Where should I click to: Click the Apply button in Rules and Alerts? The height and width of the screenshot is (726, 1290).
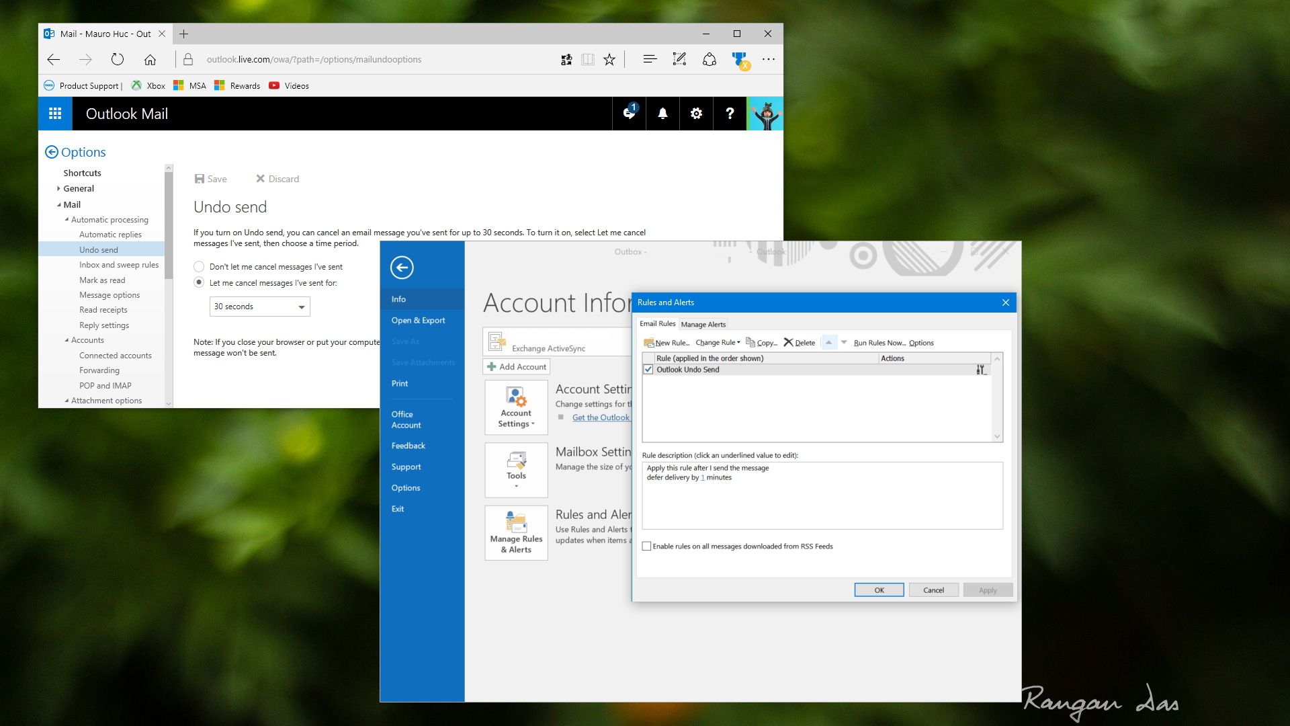pyautogui.click(x=986, y=590)
